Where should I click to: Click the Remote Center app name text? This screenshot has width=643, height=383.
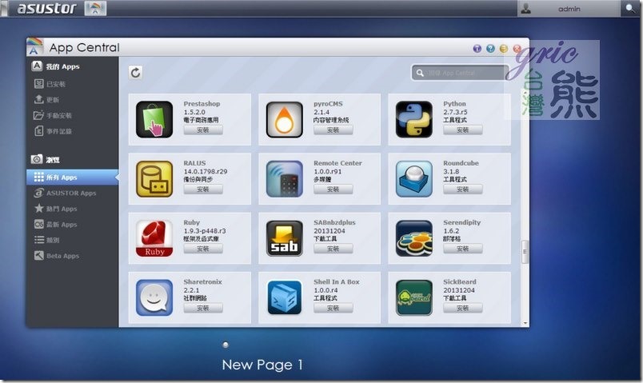(x=337, y=163)
